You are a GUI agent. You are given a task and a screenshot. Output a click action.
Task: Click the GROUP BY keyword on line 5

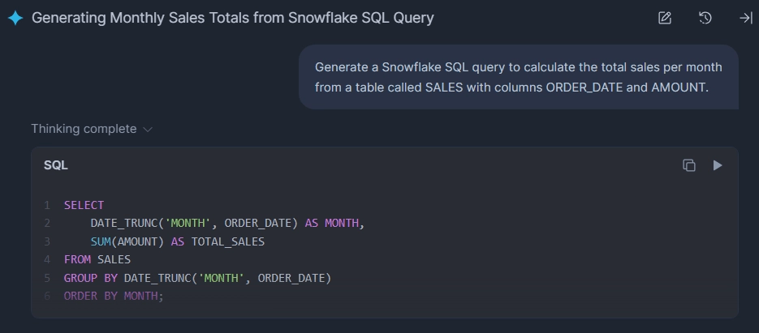coord(91,278)
